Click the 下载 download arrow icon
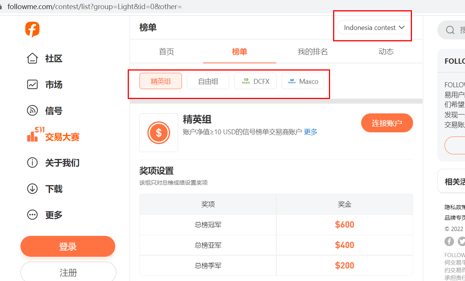Image resolution: width=465 pixels, height=281 pixels. 32,189
